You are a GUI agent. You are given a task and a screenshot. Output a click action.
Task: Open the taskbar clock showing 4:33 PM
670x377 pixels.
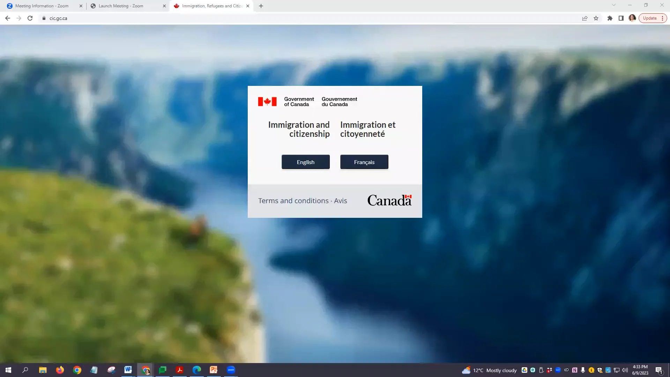(x=640, y=370)
